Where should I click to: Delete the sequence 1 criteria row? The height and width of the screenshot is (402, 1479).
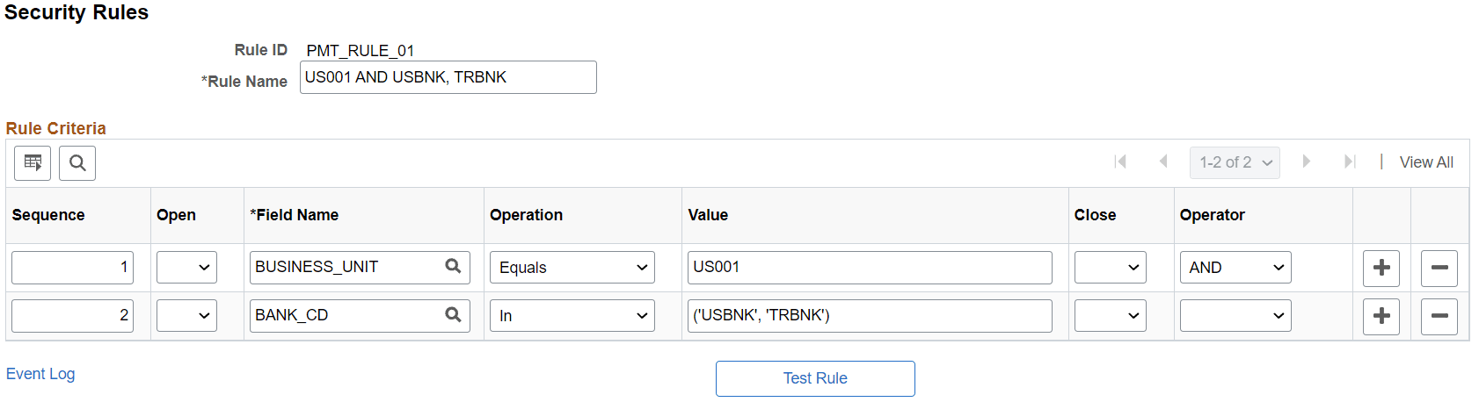[1439, 268]
